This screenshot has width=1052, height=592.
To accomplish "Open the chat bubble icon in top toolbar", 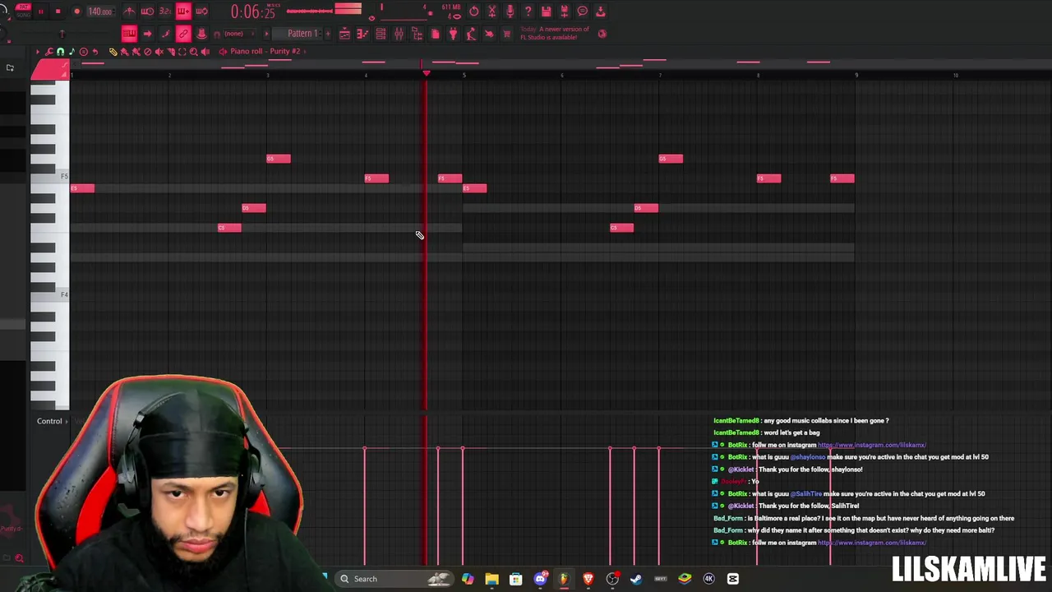I will pos(582,11).
